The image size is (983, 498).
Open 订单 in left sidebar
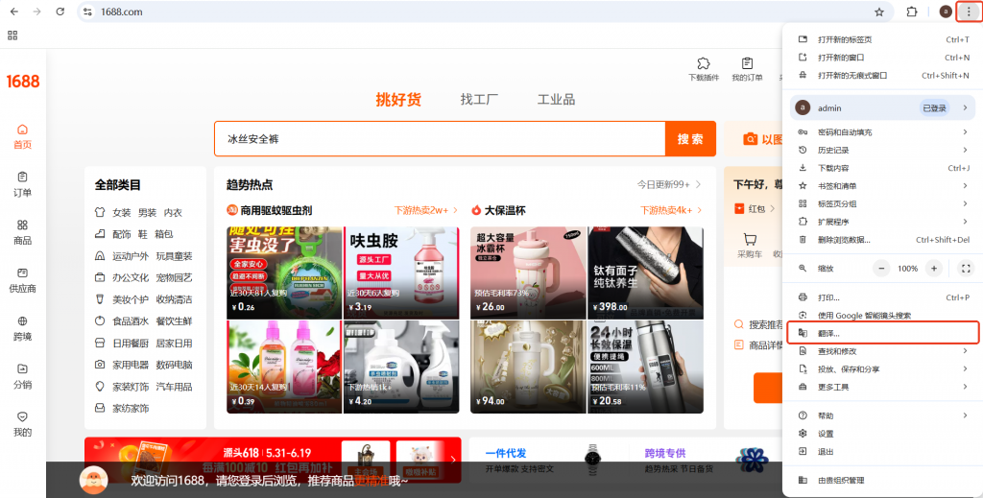[23, 185]
